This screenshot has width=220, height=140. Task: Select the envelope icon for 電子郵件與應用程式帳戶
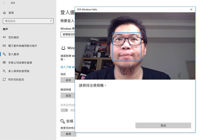pyautogui.click(x=4, y=46)
